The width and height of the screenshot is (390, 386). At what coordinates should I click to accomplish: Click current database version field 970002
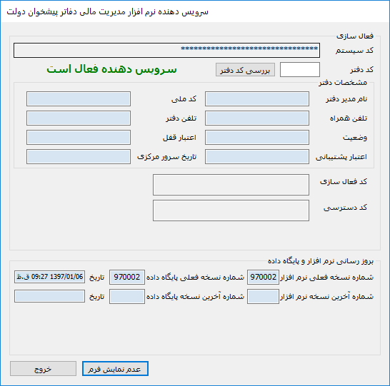point(127,278)
